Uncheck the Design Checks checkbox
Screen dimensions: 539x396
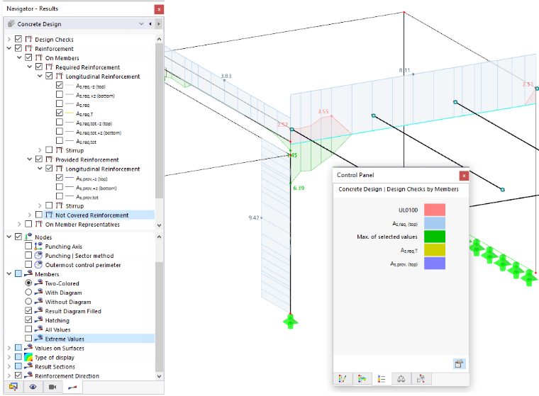tap(18, 39)
